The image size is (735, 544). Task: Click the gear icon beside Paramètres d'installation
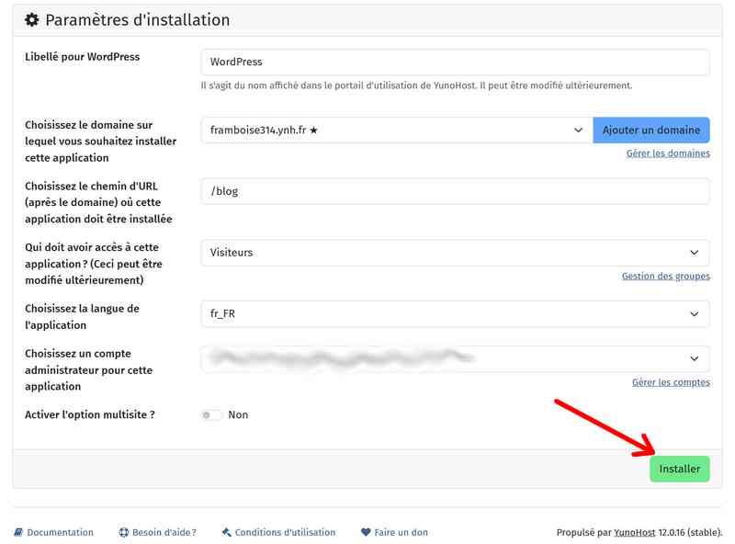[x=31, y=20]
